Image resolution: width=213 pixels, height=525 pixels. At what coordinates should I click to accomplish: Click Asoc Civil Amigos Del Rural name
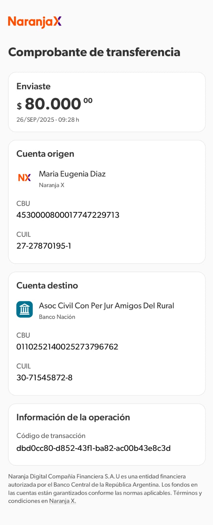click(106, 306)
